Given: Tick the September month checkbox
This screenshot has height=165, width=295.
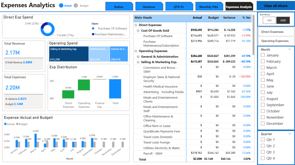Looking at the screenshot, I should click(x=263, y=105).
